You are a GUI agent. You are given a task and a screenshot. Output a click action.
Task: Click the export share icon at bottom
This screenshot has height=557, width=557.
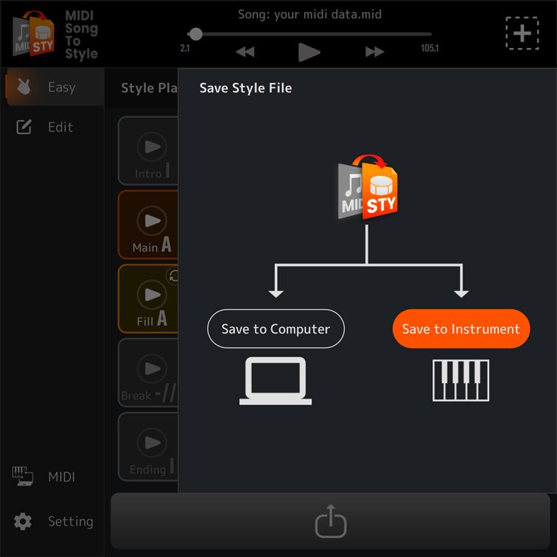tap(330, 522)
